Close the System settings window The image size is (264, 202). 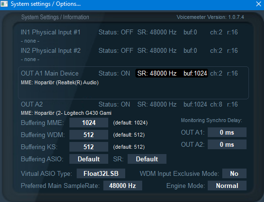click(259, 4)
